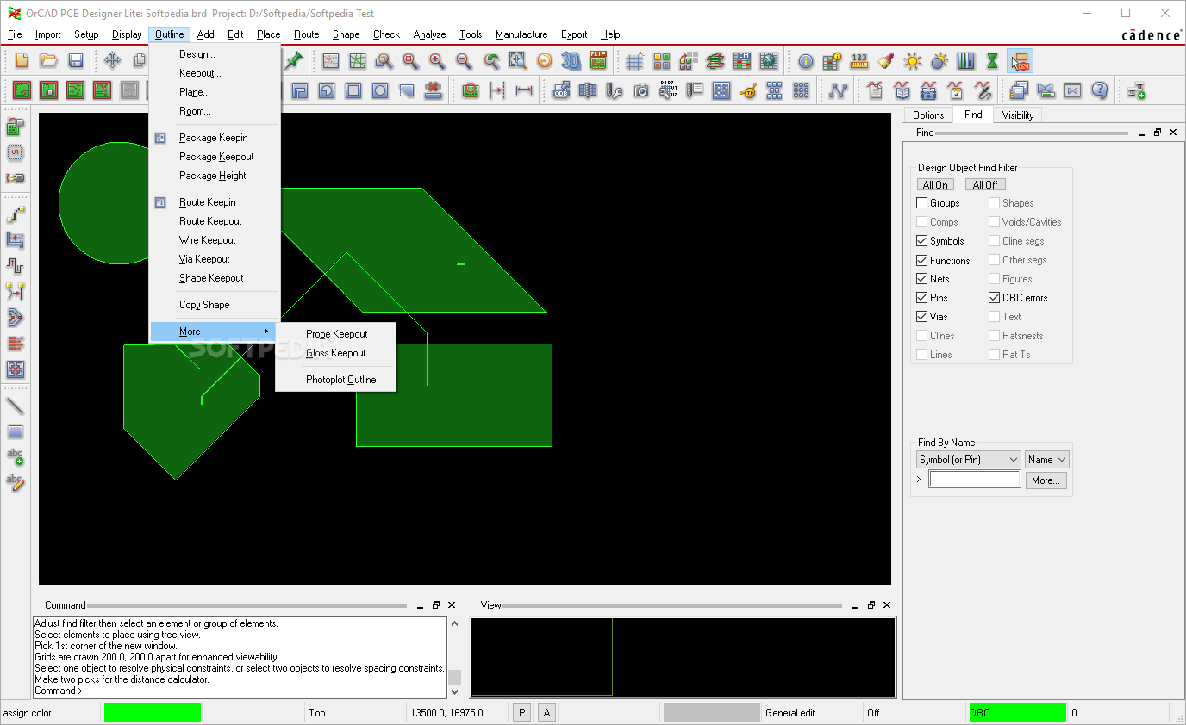The image size is (1186, 725).
Task: Uncheck the Nets checkbox
Action: 922,279
